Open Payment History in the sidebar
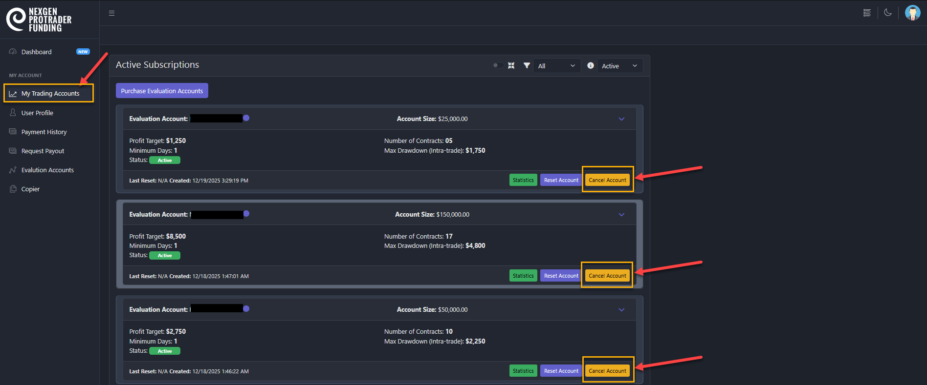 coord(44,132)
